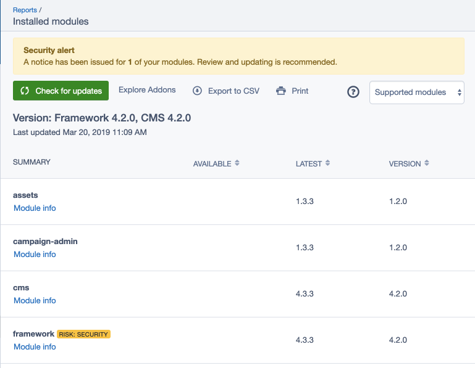475x368 pixels.
Task: Open Module info for framework
Action: click(35, 347)
